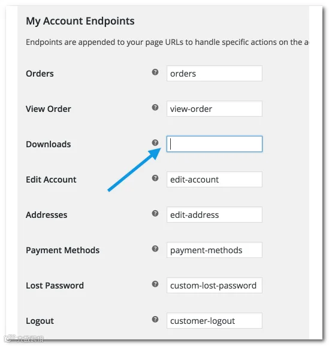Click the help icon beside Addresses
Screen dimensions: 329x346
[155, 213]
